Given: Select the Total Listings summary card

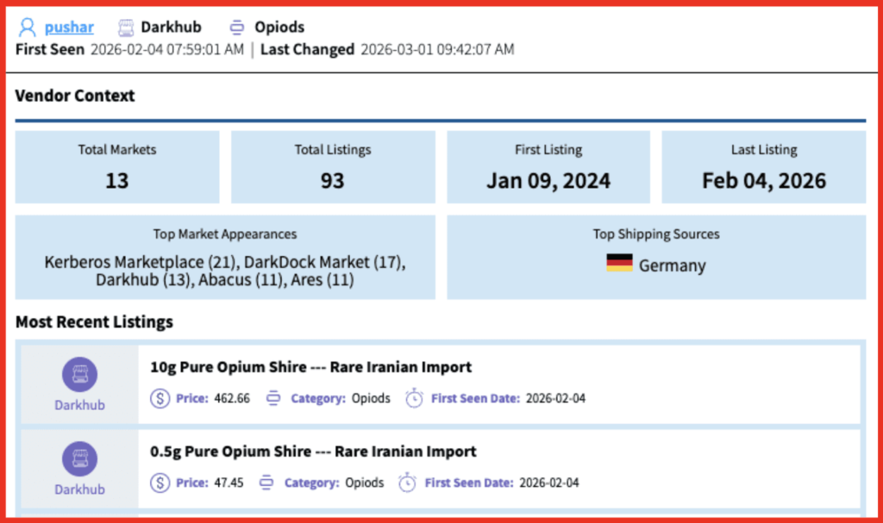Looking at the screenshot, I should click(333, 167).
